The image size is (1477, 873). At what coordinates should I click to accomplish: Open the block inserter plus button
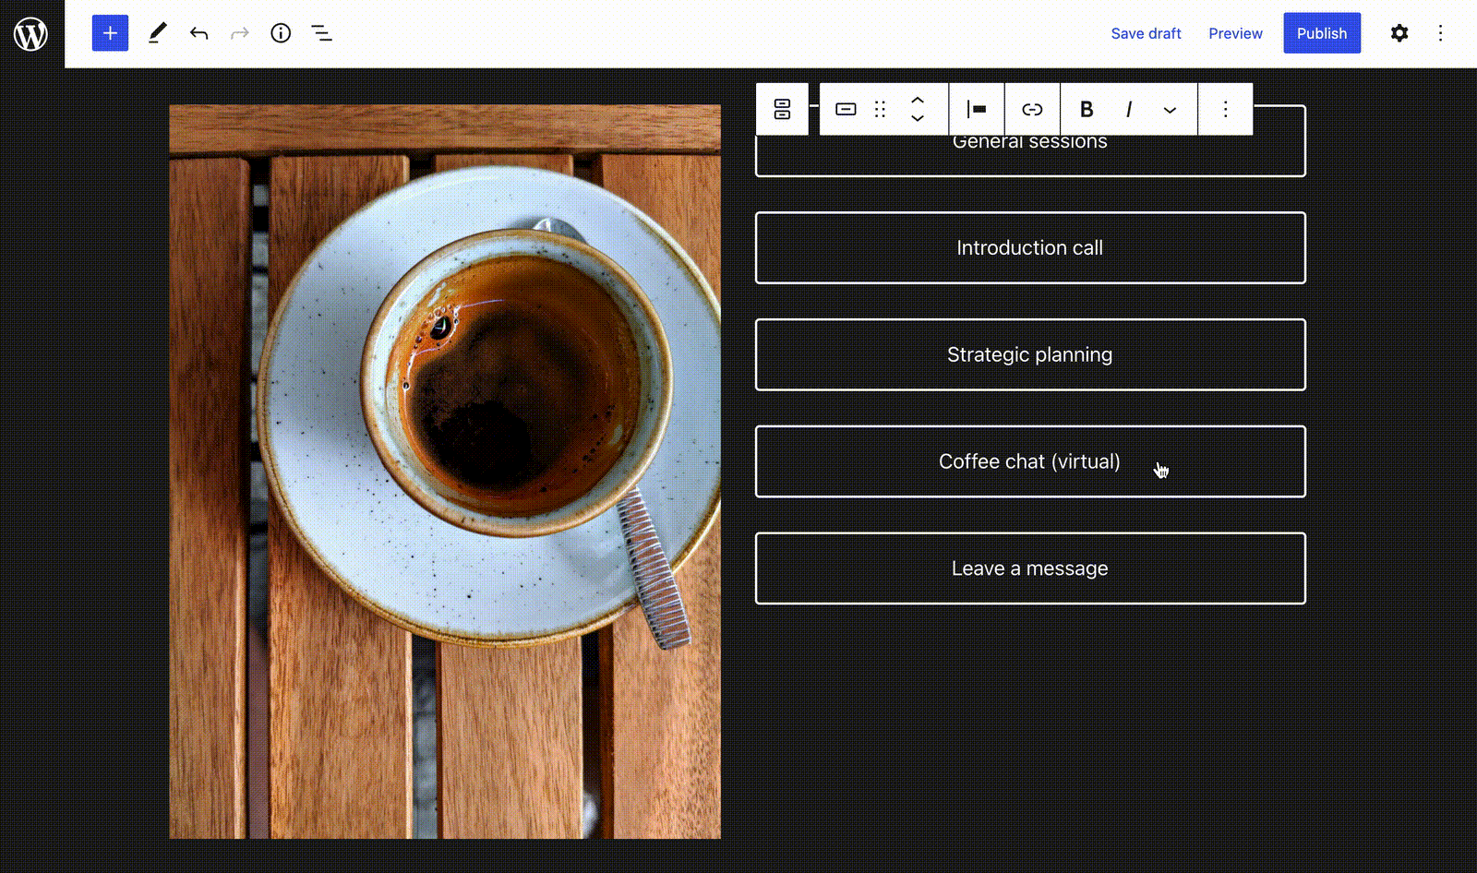pos(110,33)
